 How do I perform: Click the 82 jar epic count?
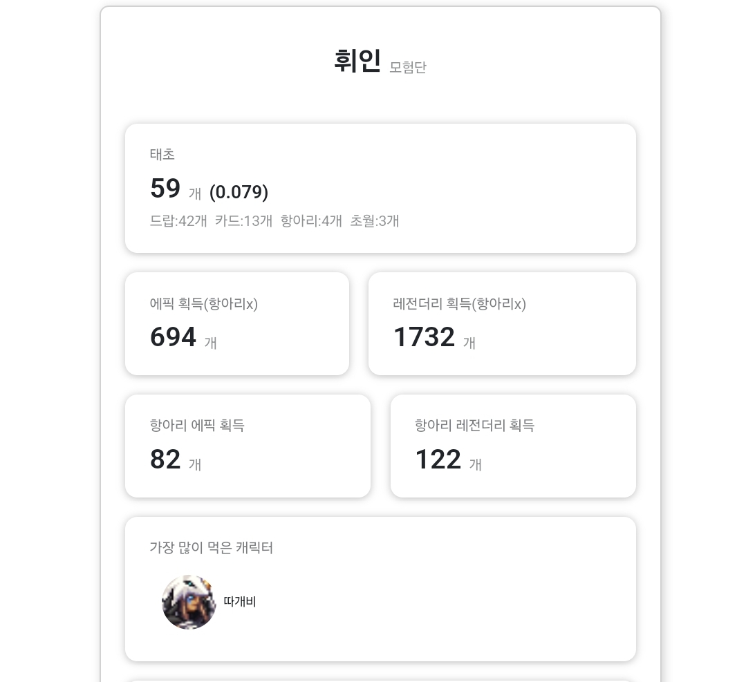(x=165, y=460)
